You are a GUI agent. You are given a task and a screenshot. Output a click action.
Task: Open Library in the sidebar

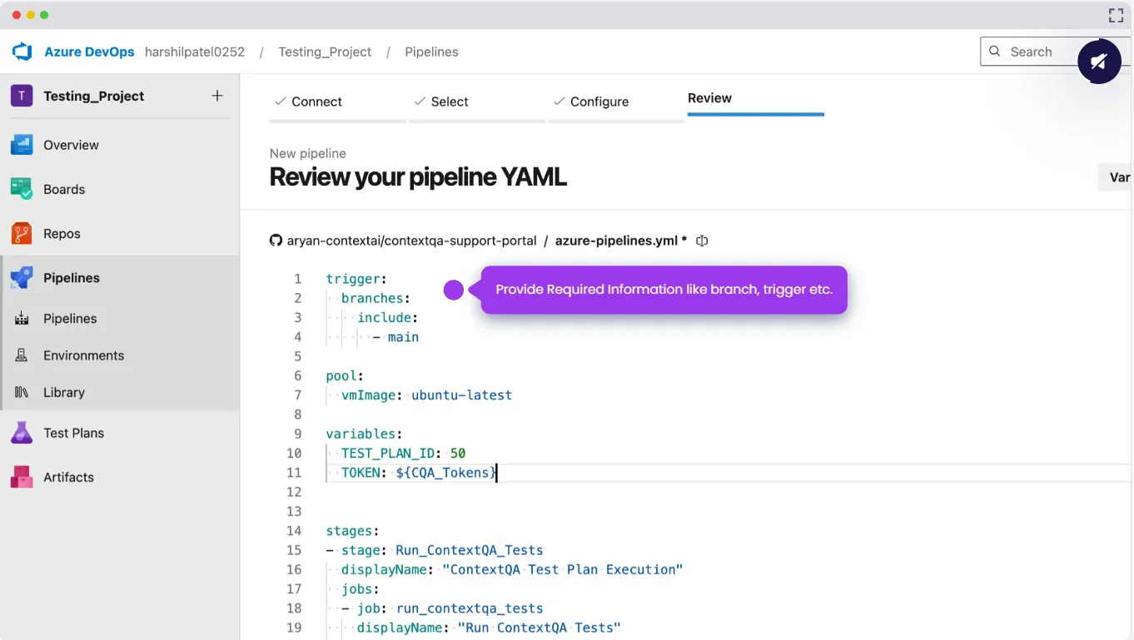point(64,392)
